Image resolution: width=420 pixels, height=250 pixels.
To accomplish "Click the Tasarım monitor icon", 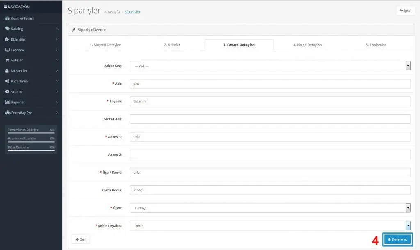I will [7, 50].
